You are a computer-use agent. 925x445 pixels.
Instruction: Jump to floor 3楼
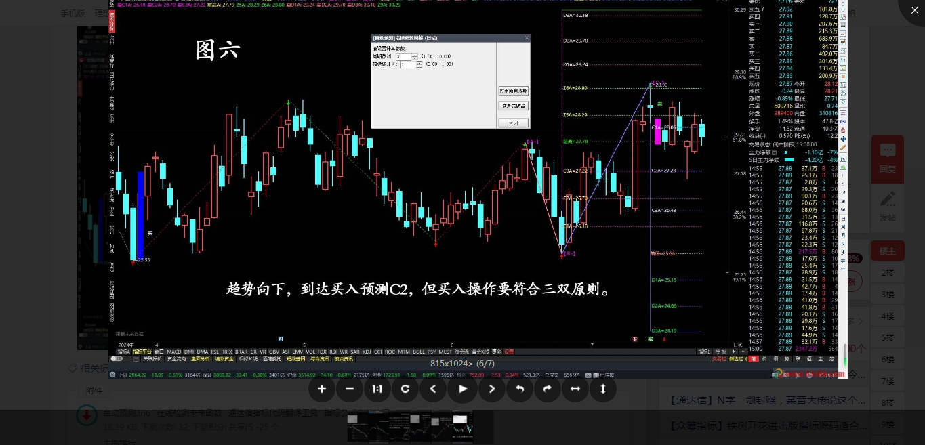pyautogui.click(x=888, y=295)
